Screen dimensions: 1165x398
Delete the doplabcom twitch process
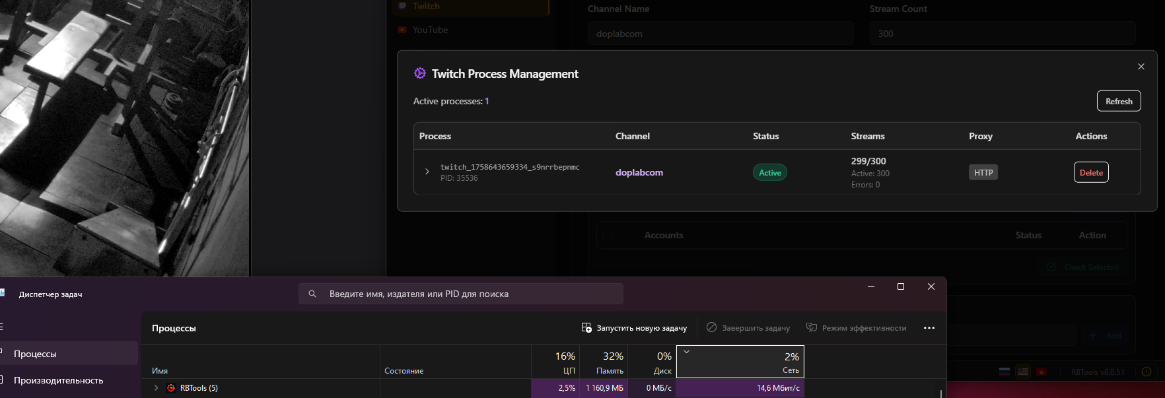[1090, 172]
